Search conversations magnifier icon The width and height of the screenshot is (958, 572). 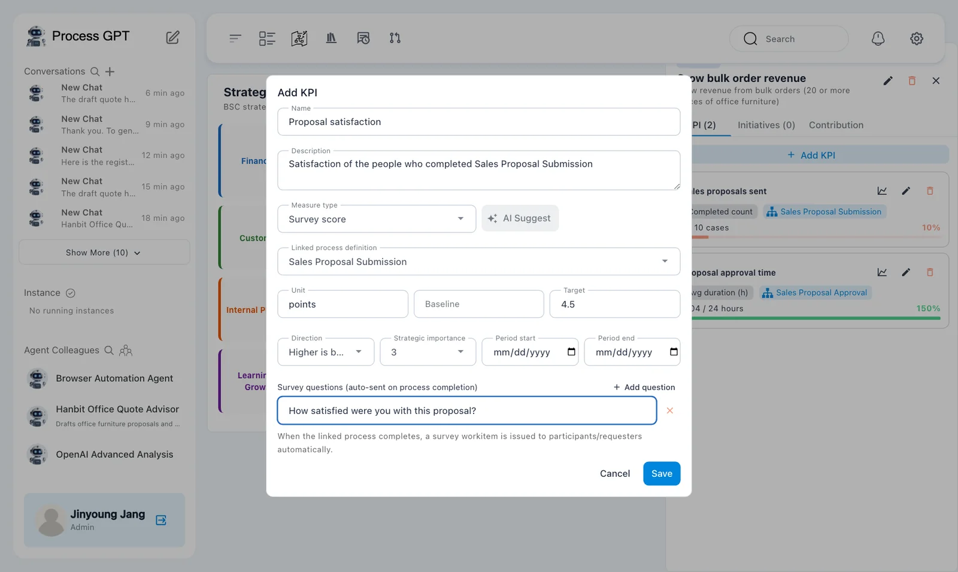click(x=95, y=71)
